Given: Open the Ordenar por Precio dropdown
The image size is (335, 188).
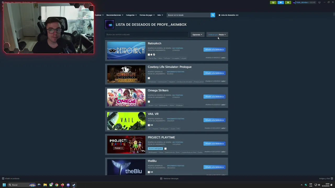Looking at the screenshot, I should [217, 34].
